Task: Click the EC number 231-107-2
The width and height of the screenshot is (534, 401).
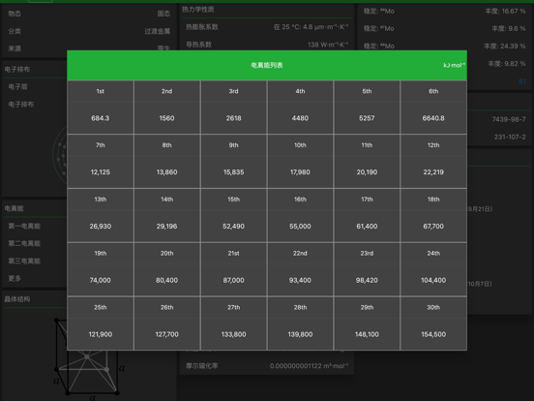Action: [x=510, y=138]
